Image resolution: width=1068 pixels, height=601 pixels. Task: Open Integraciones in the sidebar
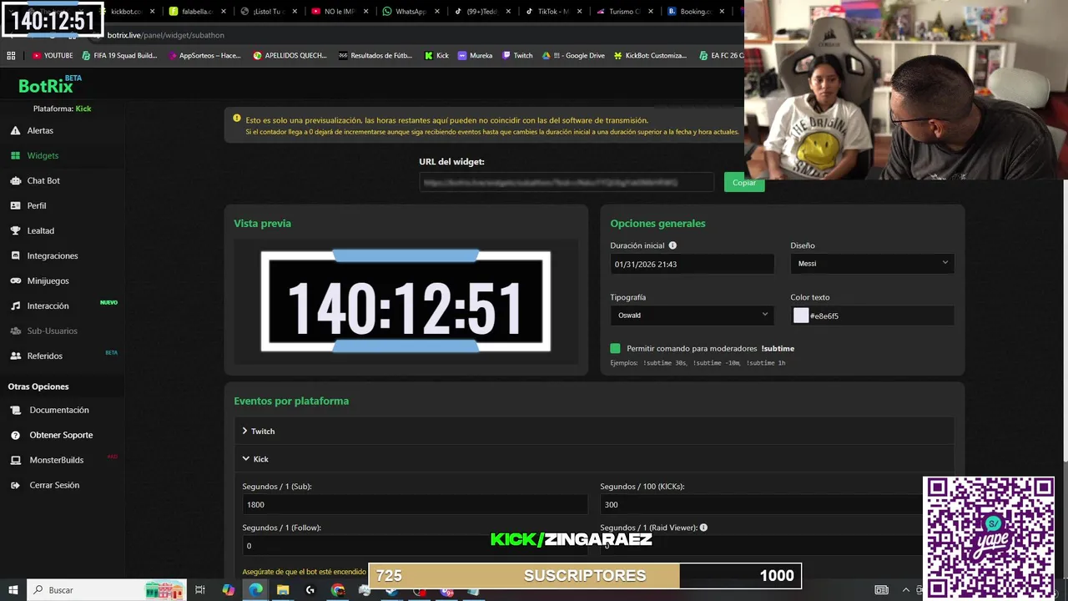53,255
